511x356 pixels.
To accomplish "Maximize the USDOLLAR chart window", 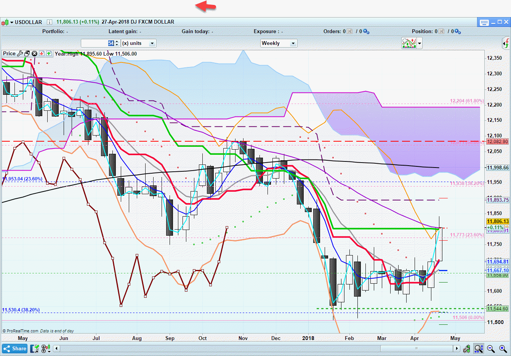I will (499, 22).
